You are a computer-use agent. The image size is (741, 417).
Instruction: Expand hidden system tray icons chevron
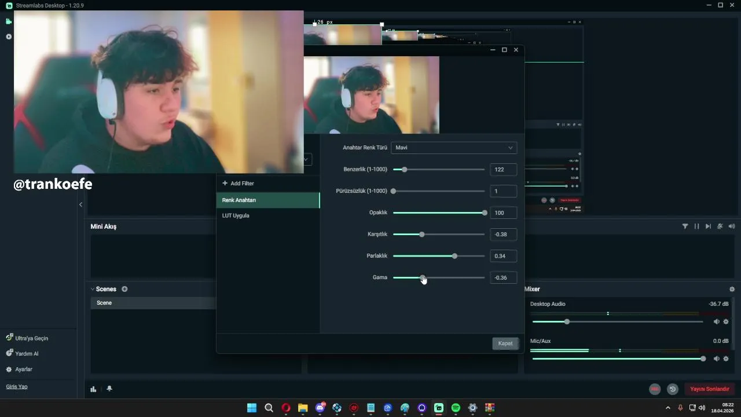click(x=668, y=408)
